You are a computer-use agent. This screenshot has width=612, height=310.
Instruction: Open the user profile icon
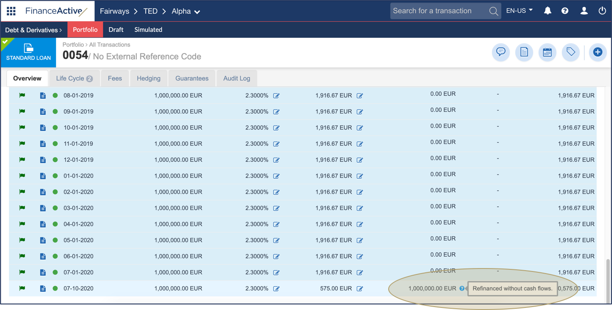coord(584,11)
